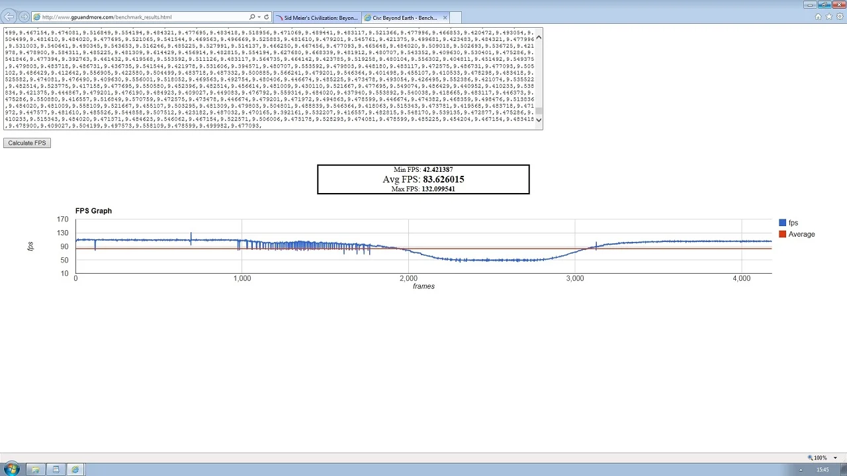Viewport: 847px width, 476px height.
Task: Click the 'fps' legend label
Action: (793, 223)
